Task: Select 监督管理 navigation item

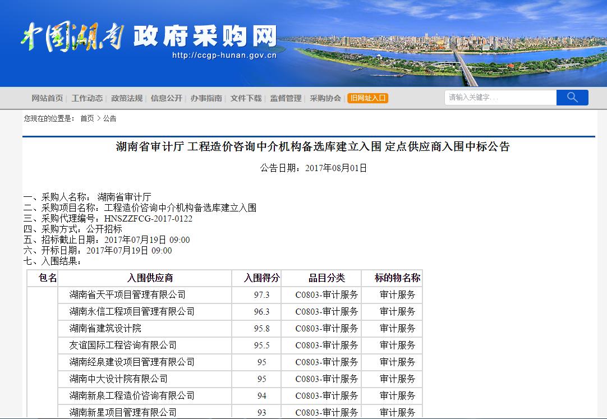Action: (x=286, y=98)
